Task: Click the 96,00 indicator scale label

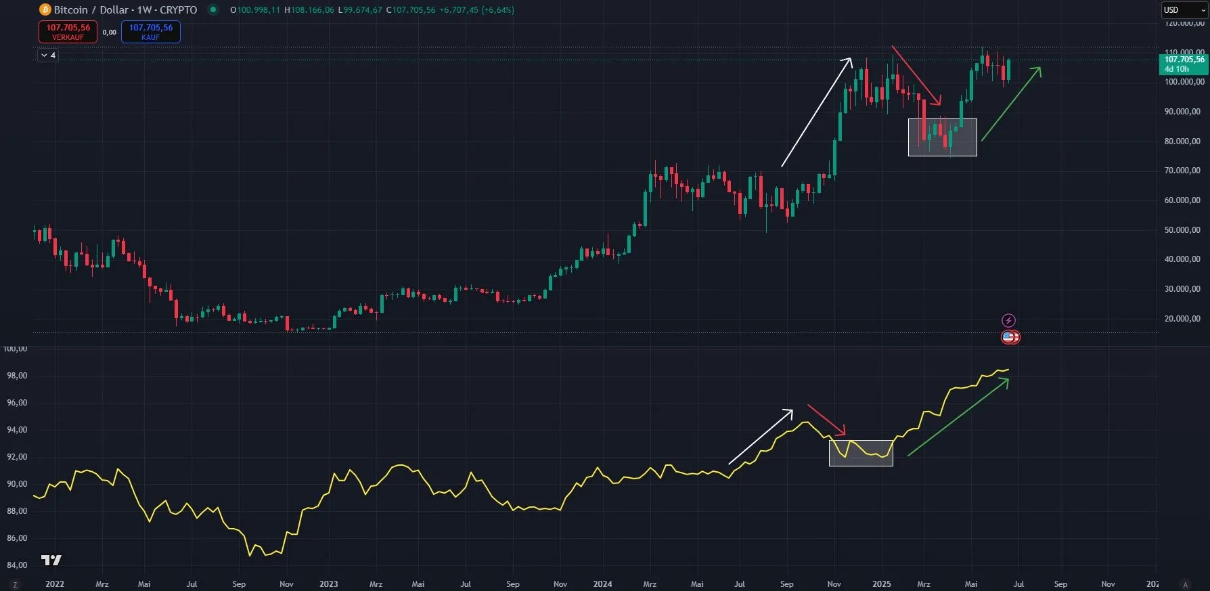Action: tap(17, 403)
